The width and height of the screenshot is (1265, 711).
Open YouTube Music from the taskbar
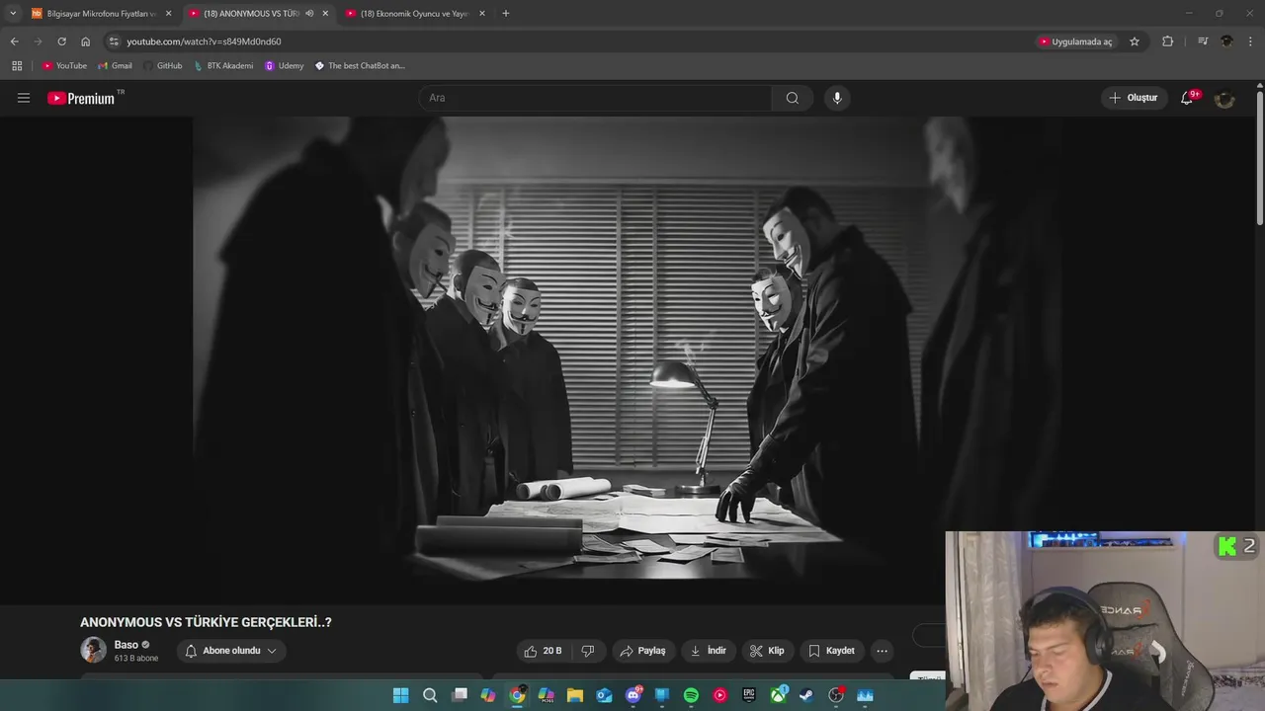pos(719,695)
